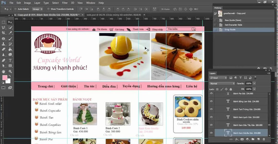278x144 pixels.
Task: Select the Sharpen tool
Action: [x=3, y=55]
